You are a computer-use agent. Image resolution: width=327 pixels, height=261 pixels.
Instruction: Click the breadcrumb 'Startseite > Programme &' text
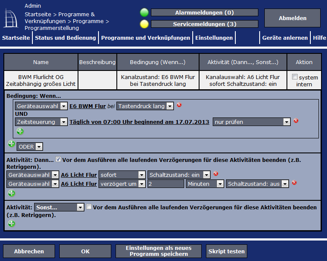tap(60, 14)
